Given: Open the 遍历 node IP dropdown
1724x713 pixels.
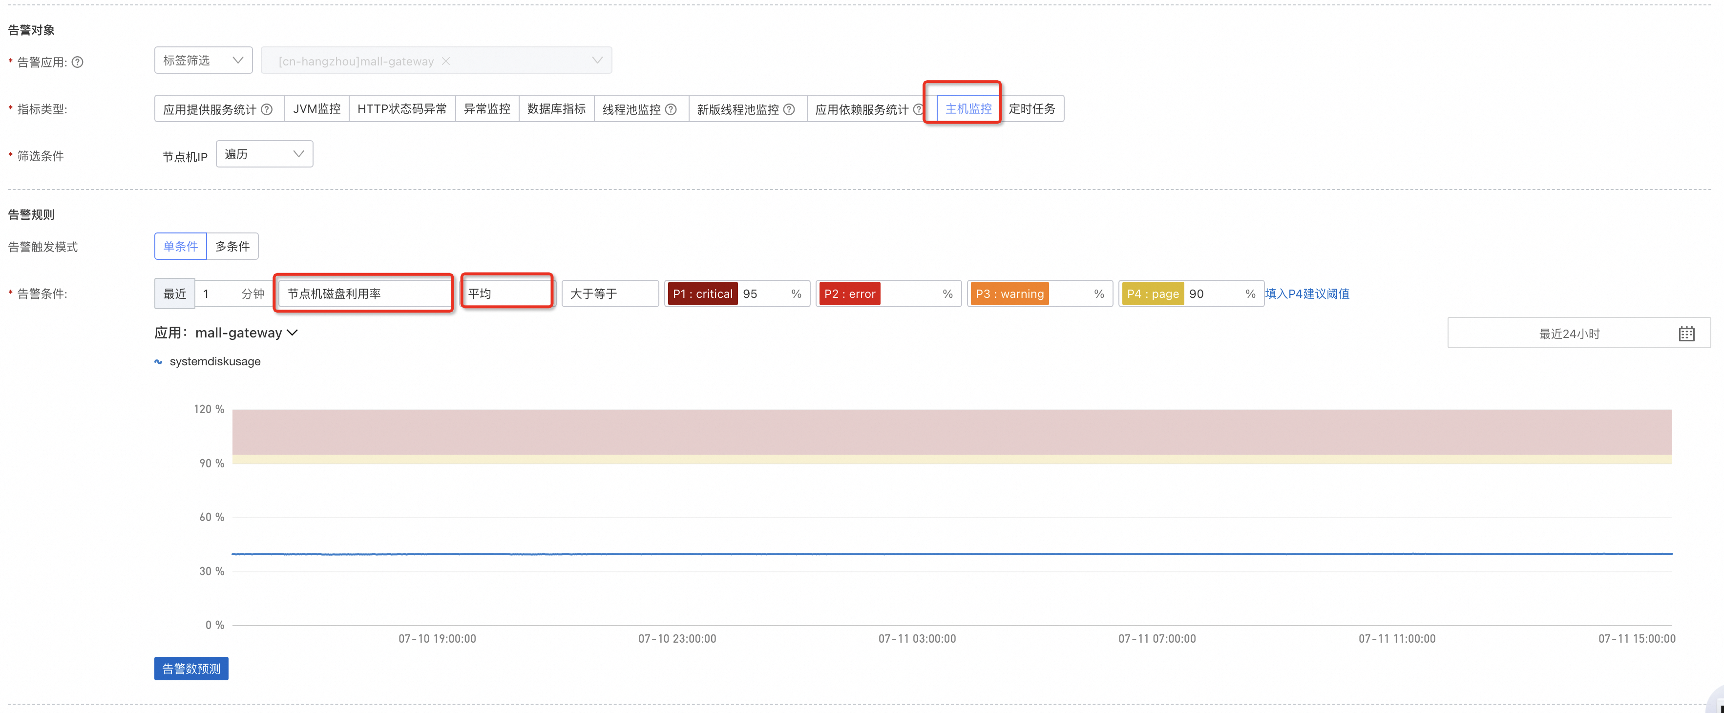Looking at the screenshot, I should [x=264, y=154].
